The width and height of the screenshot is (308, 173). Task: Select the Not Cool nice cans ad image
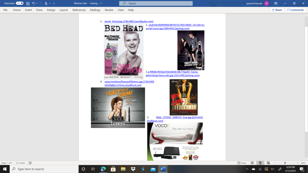coord(183,97)
